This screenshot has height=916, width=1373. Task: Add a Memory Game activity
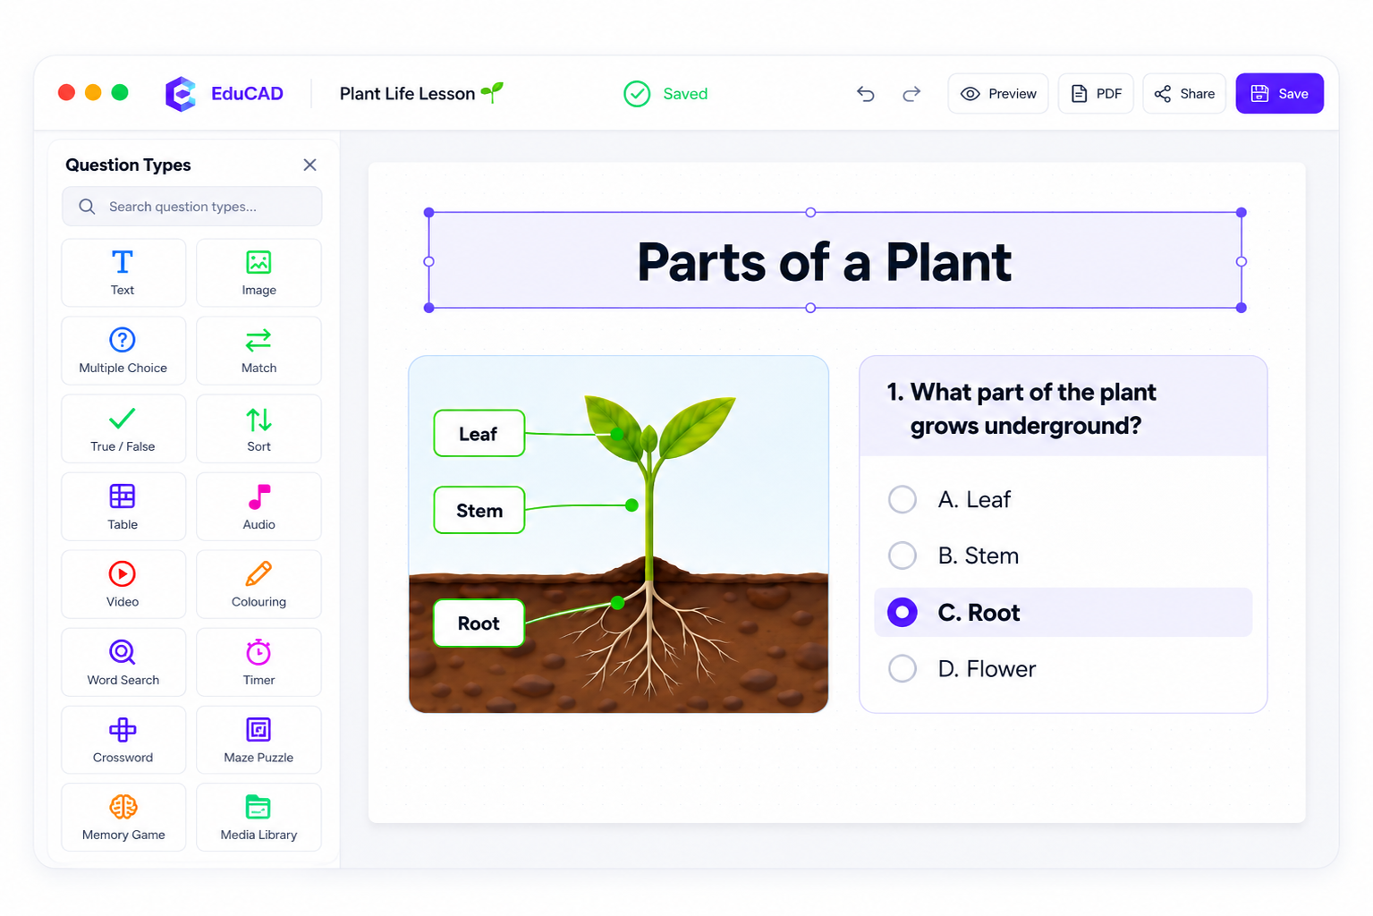123,818
